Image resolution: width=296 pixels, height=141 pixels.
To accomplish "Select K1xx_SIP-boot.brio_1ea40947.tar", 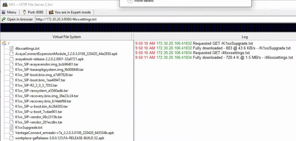I will [40, 80].
